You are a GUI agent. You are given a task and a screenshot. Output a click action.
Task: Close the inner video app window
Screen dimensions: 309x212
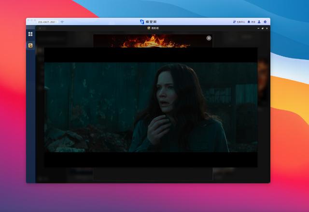click(267, 28)
